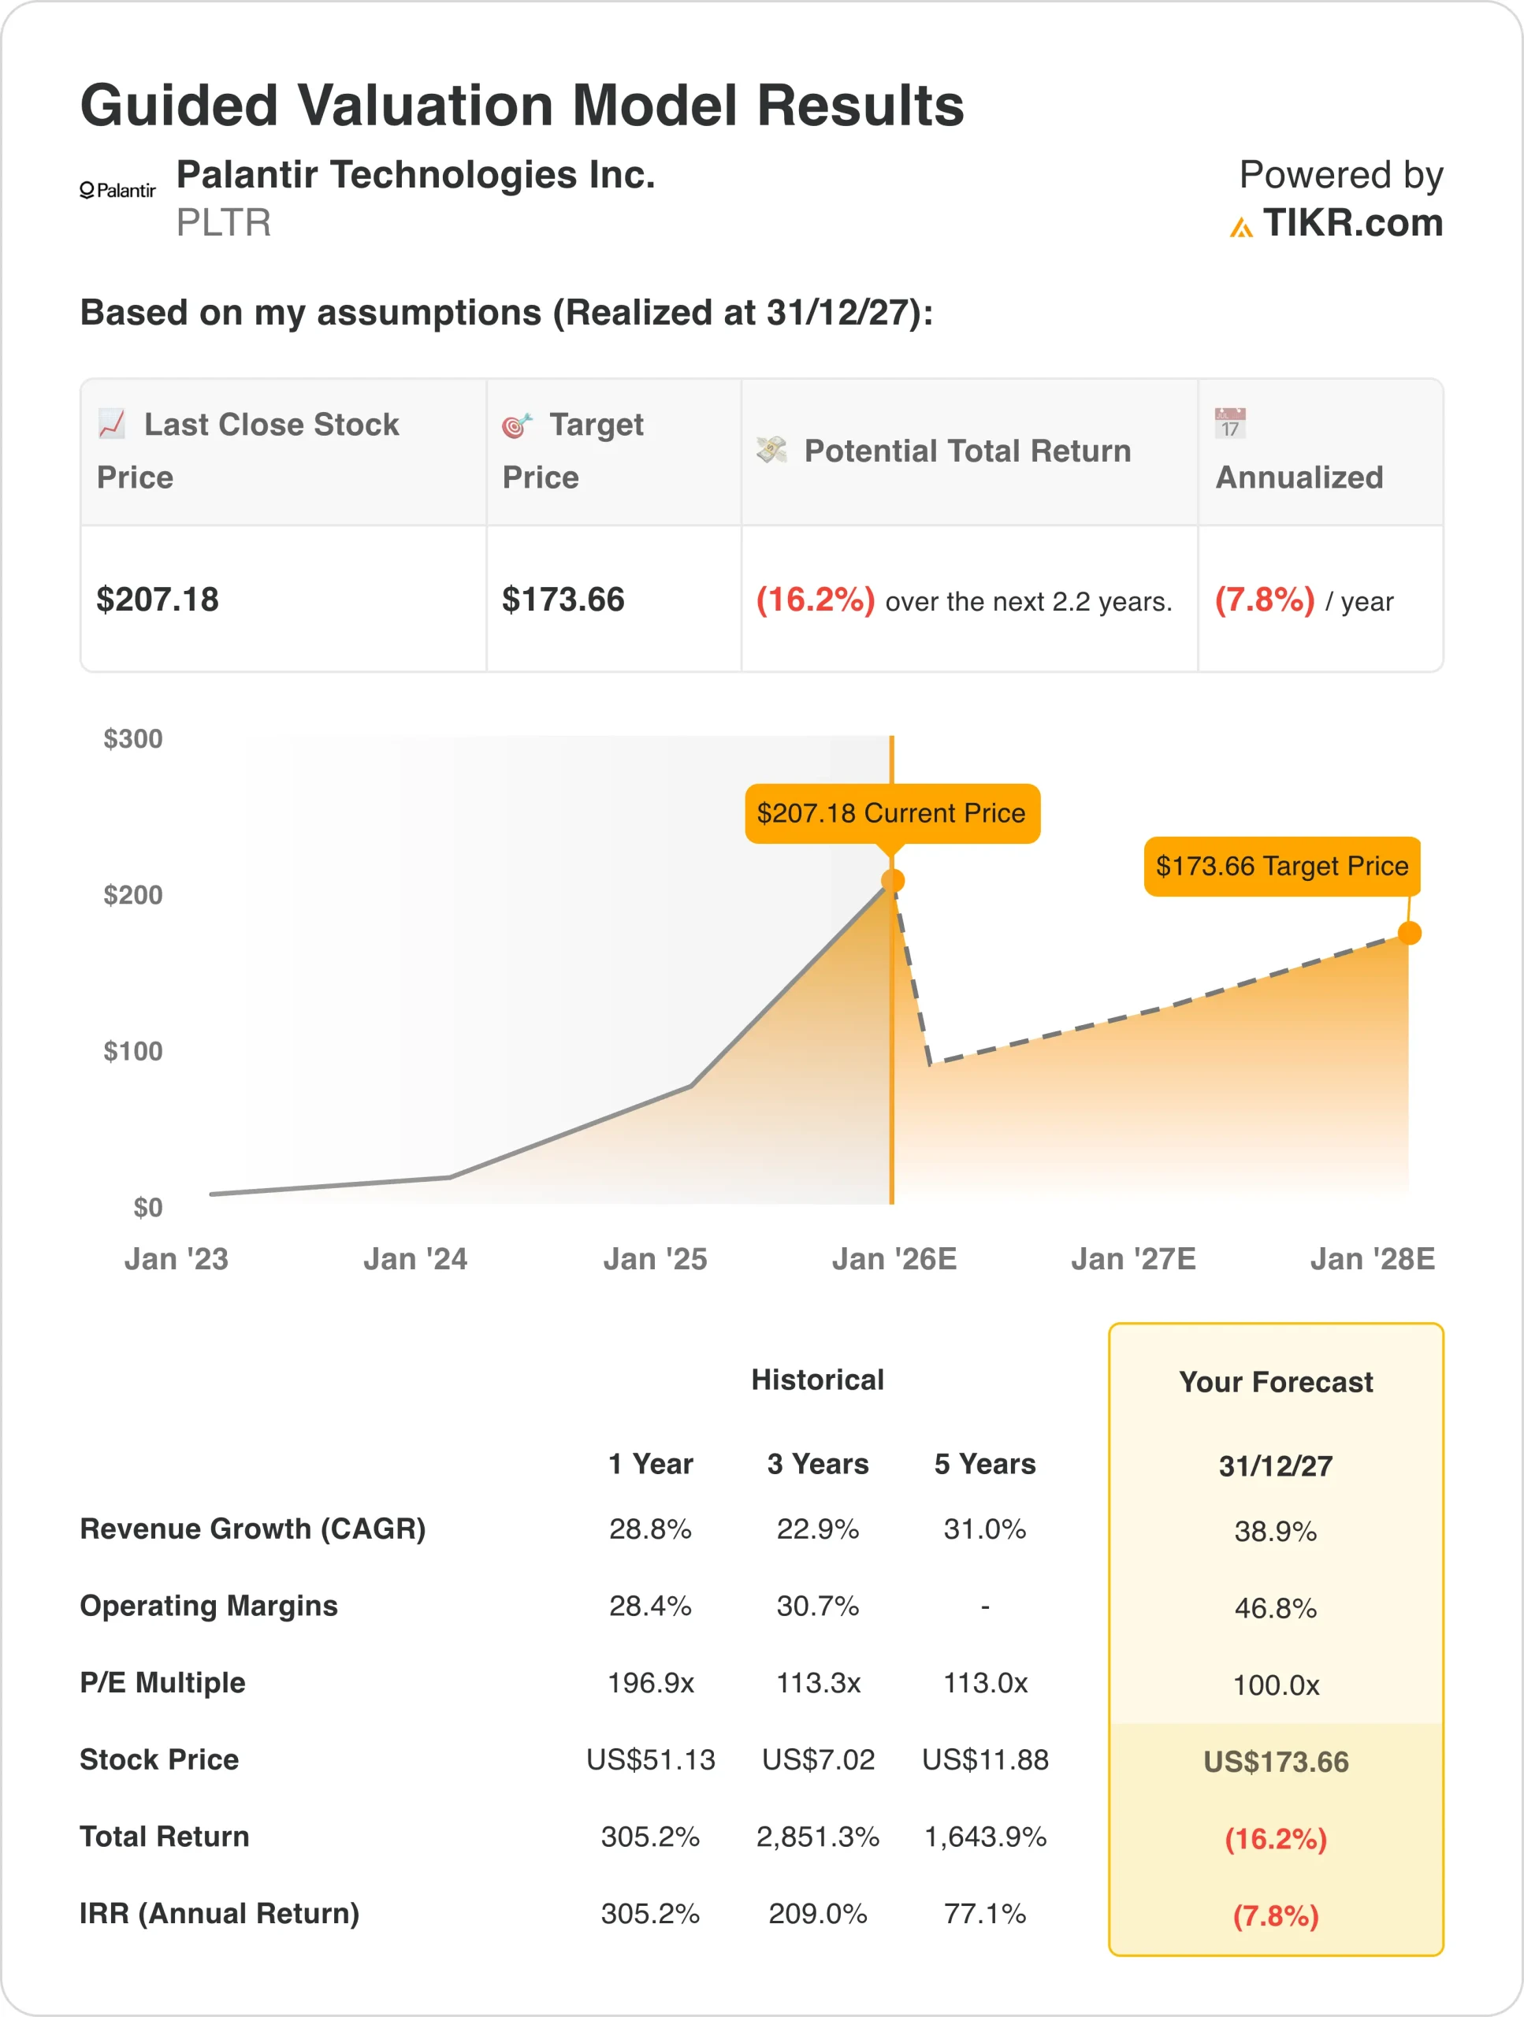
Task: Click the orange current price dot on chart
Action: (x=892, y=881)
